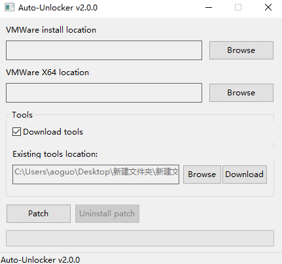Browse for existing tools location
The image size is (282, 264).
(202, 174)
